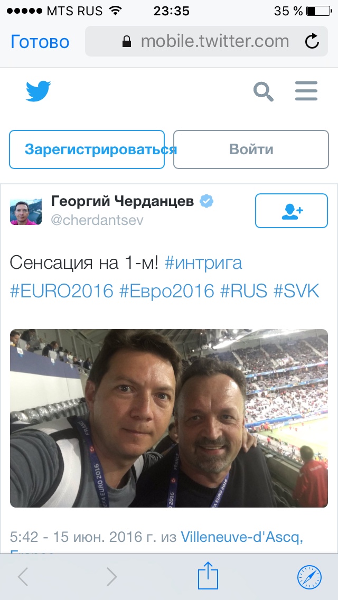The image size is (338, 600).
Task: Tap the Войти button
Action: (x=251, y=149)
